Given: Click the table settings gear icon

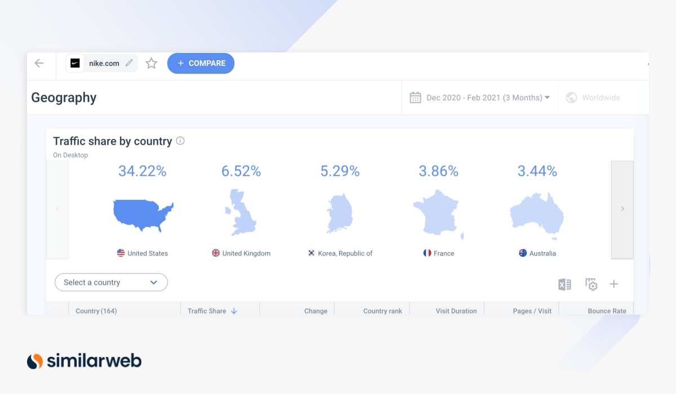Looking at the screenshot, I should tap(590, 284).
